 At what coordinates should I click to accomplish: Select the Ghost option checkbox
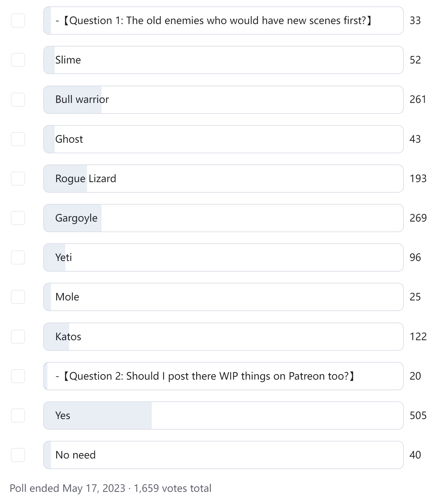[18, 139]
